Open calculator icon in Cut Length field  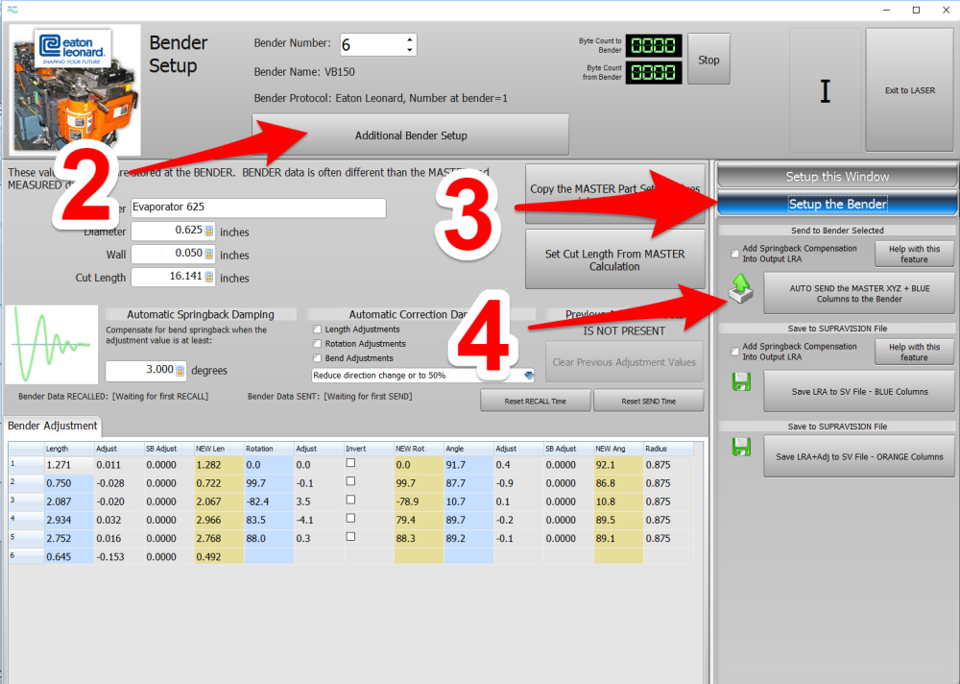(x=208, y=278)
